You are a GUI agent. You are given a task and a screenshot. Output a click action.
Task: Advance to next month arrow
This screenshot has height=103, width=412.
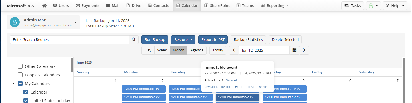coord(304,50)
